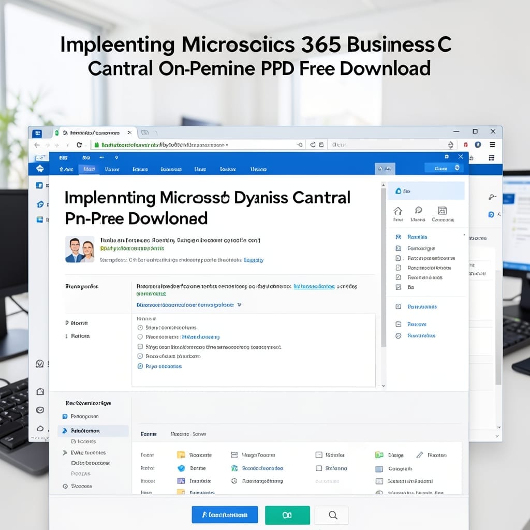Click the house icon in the right side panel

click(398, 211)
